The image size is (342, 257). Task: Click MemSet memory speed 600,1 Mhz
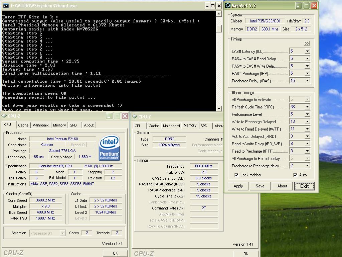pyautogui.click(x=270, y=29)
